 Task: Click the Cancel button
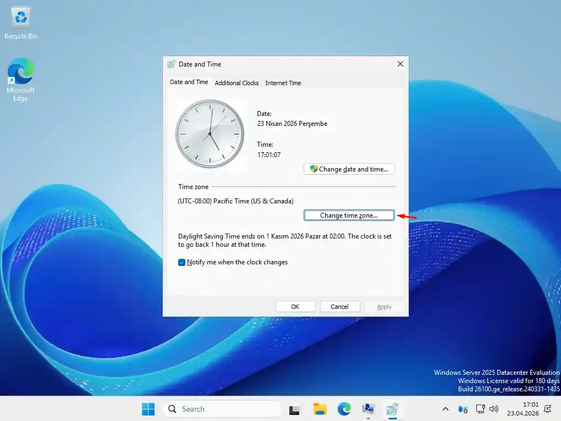point(339,307)
